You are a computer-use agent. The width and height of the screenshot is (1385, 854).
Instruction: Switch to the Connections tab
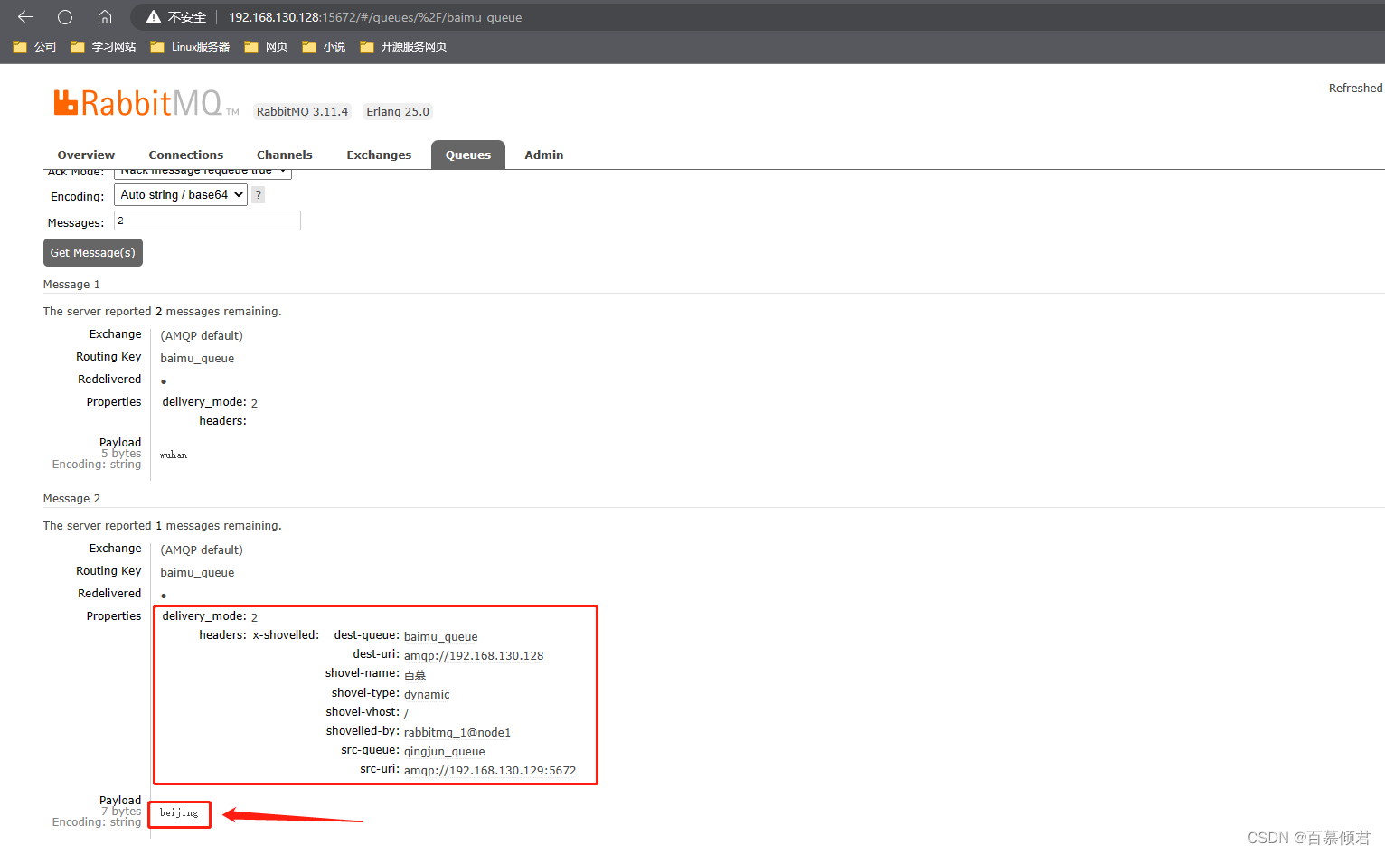coord(186,155)
